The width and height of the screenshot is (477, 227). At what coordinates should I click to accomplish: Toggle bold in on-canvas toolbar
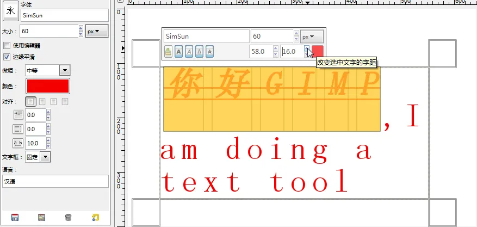coord(178,51)
